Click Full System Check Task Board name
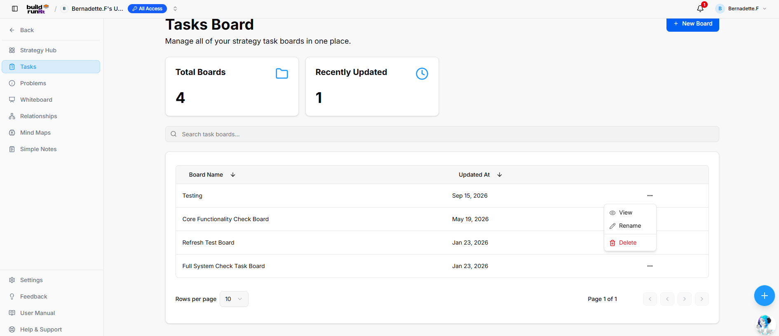Screen dimensions: 779x336 tap(224, 266)
